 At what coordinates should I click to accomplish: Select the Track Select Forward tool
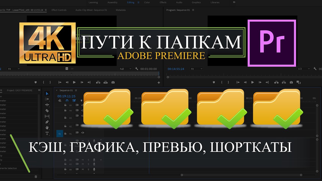[47, 99]
